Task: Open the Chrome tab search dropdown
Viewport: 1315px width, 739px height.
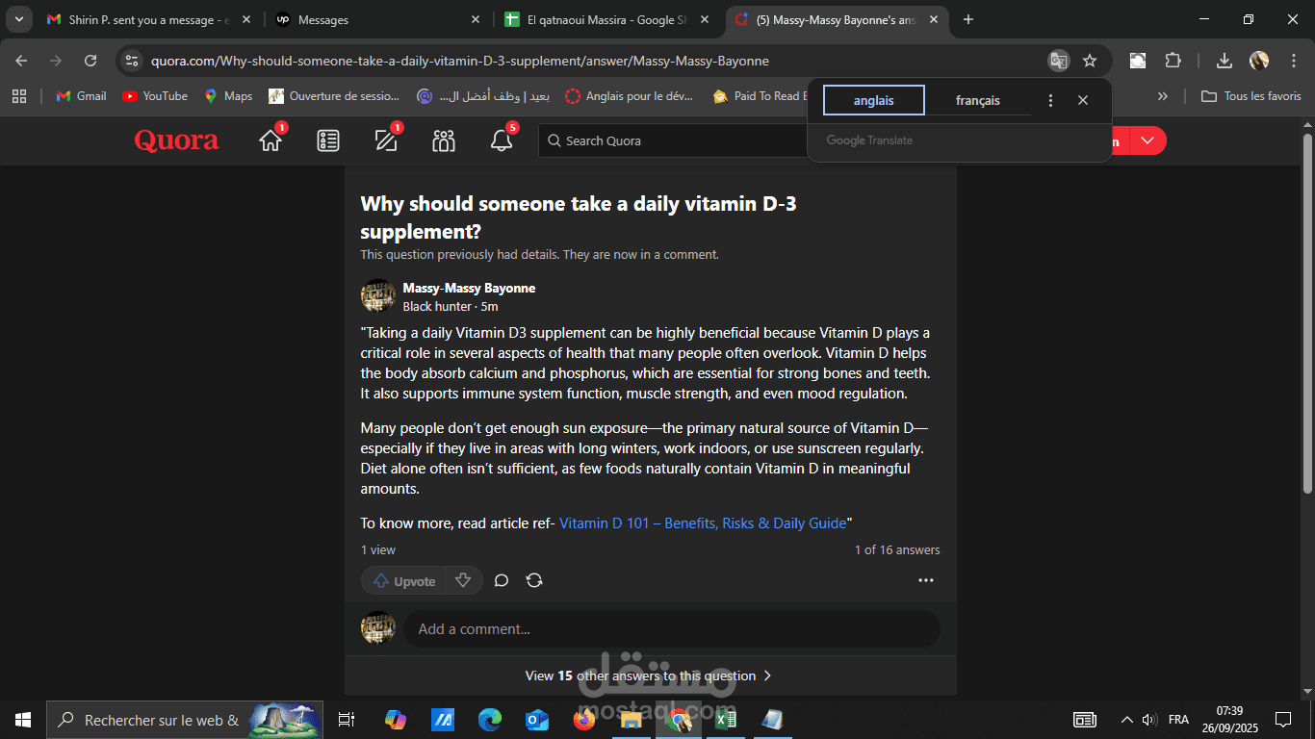Action: 19,19
